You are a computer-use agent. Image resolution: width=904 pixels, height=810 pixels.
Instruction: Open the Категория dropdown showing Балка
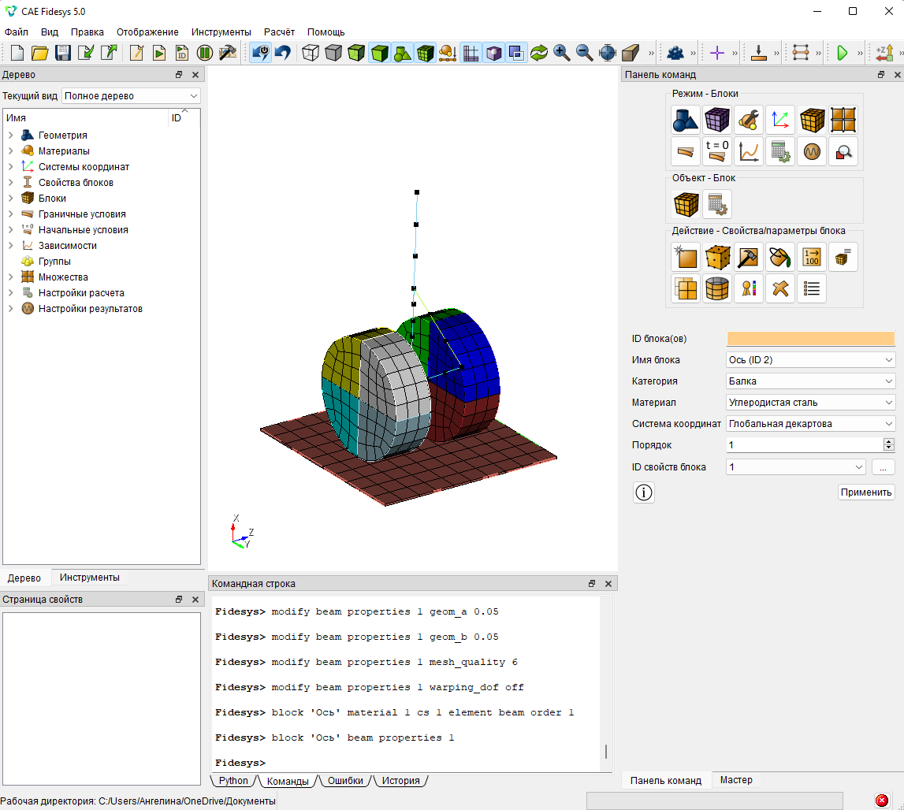(x=810, y=381)
